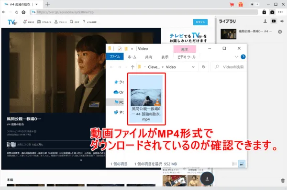Expand the episode description chevron

[x=81, y=160]
